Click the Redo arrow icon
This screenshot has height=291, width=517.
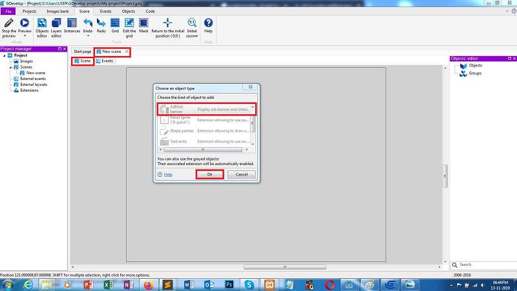point(101,23)
